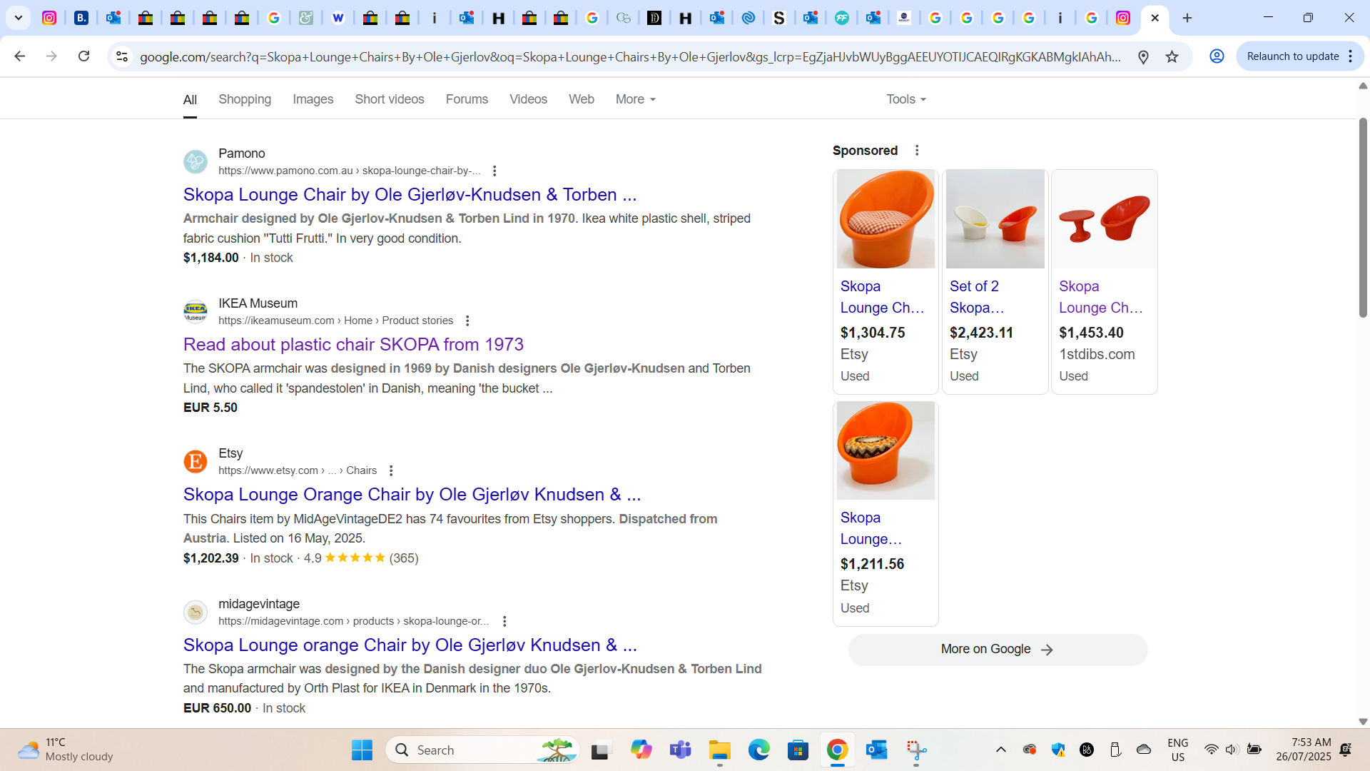The width and height of the screenshot is (1370, 771).
Task: Open File Explorer from the taskbar
Action: click(719, 750)
